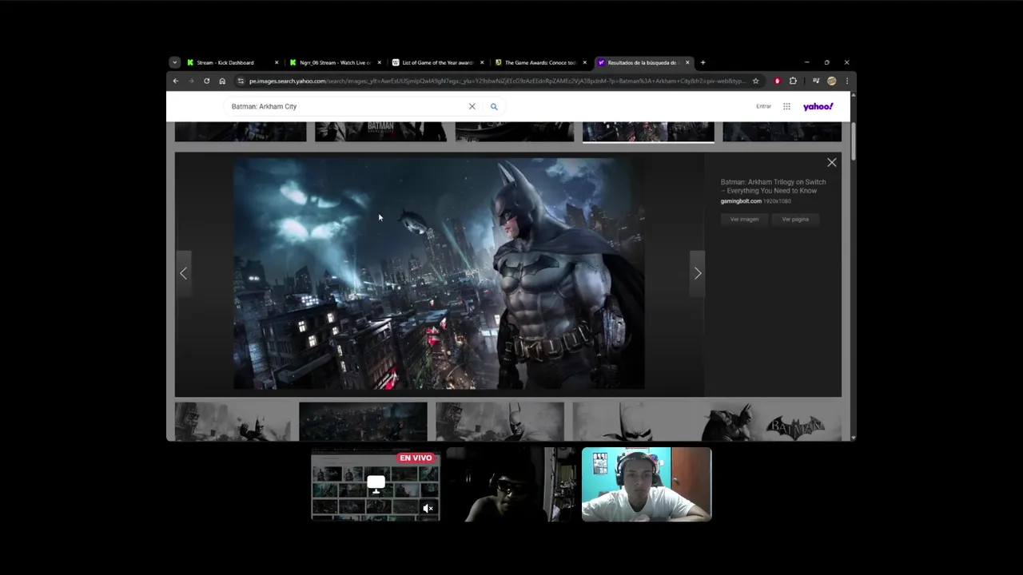Show the previous image in preview
Screen dimensions: 1023x575
click(183, 273)
